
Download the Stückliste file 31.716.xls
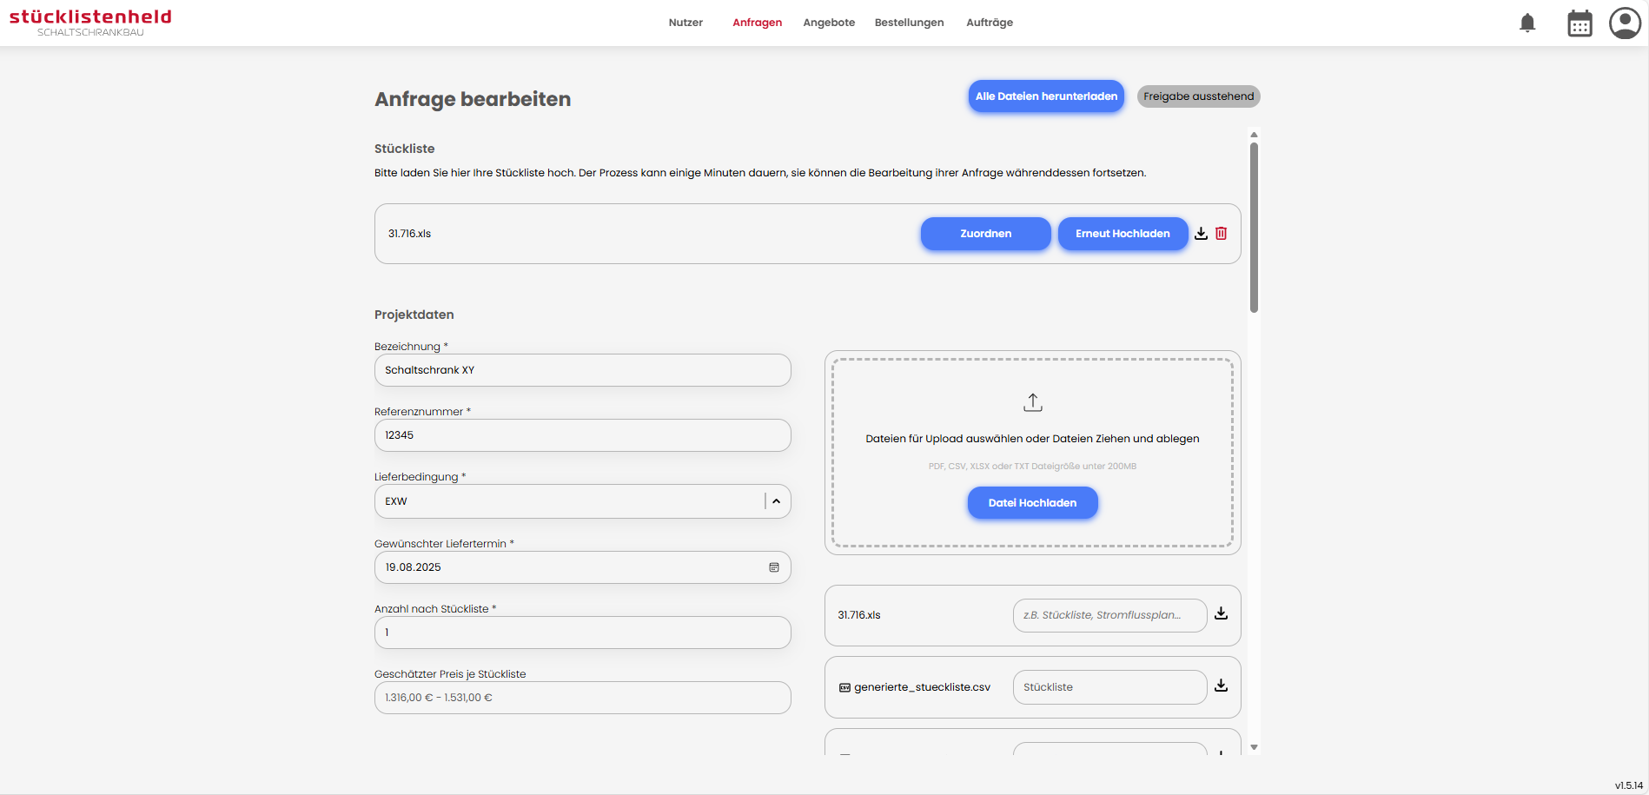pyautogui.click(x=1201, y=234)
